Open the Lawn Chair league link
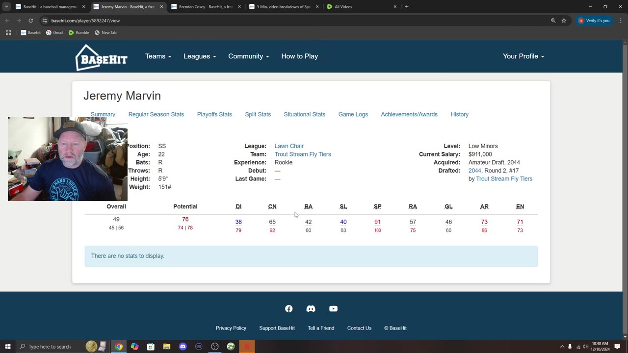 (289, 146)
